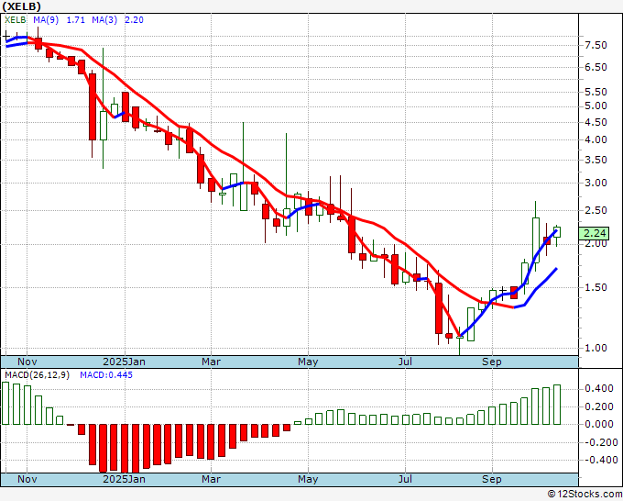Click the 7.50 price axis label
This screenshot has height=501, width=623.
(x=596, y=45)
